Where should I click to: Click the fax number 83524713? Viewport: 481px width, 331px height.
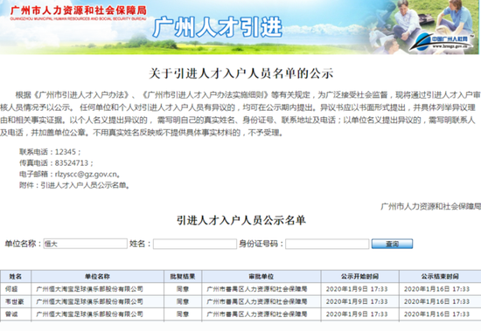[x=72, y=163]
